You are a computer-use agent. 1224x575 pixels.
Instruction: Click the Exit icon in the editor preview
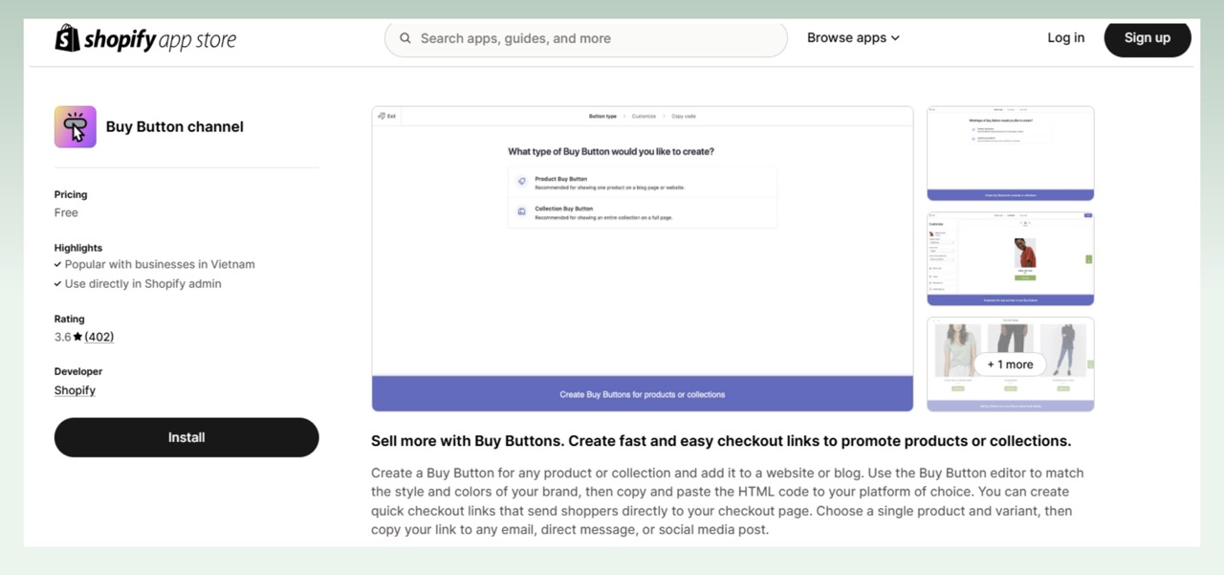click(x=382, y=116)
